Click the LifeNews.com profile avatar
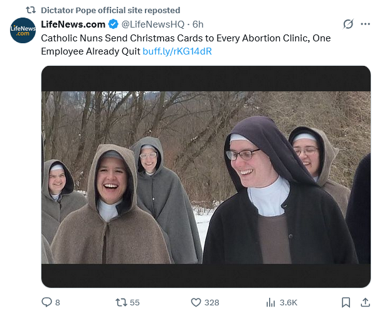Viewport: 382px width, 316px height. coord(23,31)
